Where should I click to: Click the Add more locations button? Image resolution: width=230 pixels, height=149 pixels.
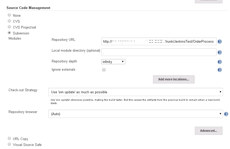coord(174,79)
